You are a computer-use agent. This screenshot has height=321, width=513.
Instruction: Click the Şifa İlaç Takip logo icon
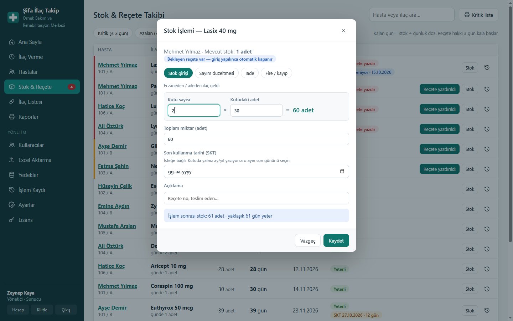tap(13, 17)
